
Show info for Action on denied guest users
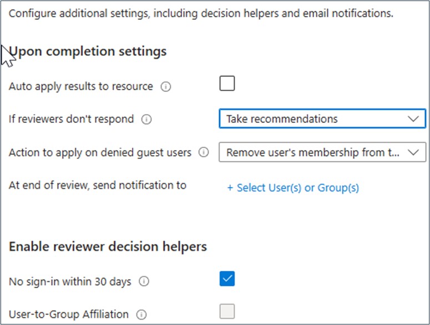[x=204, y=152]
